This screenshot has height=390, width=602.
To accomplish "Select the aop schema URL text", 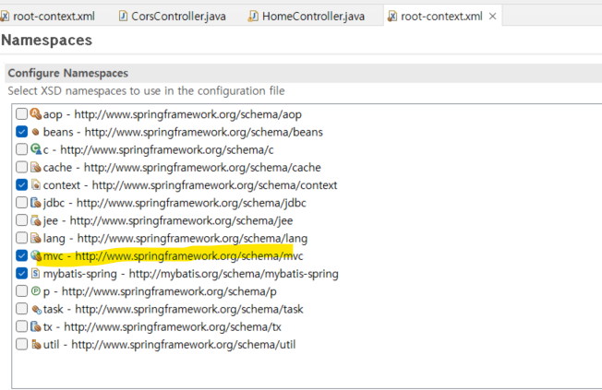I will pyautogui.click(x=187, y=114).
